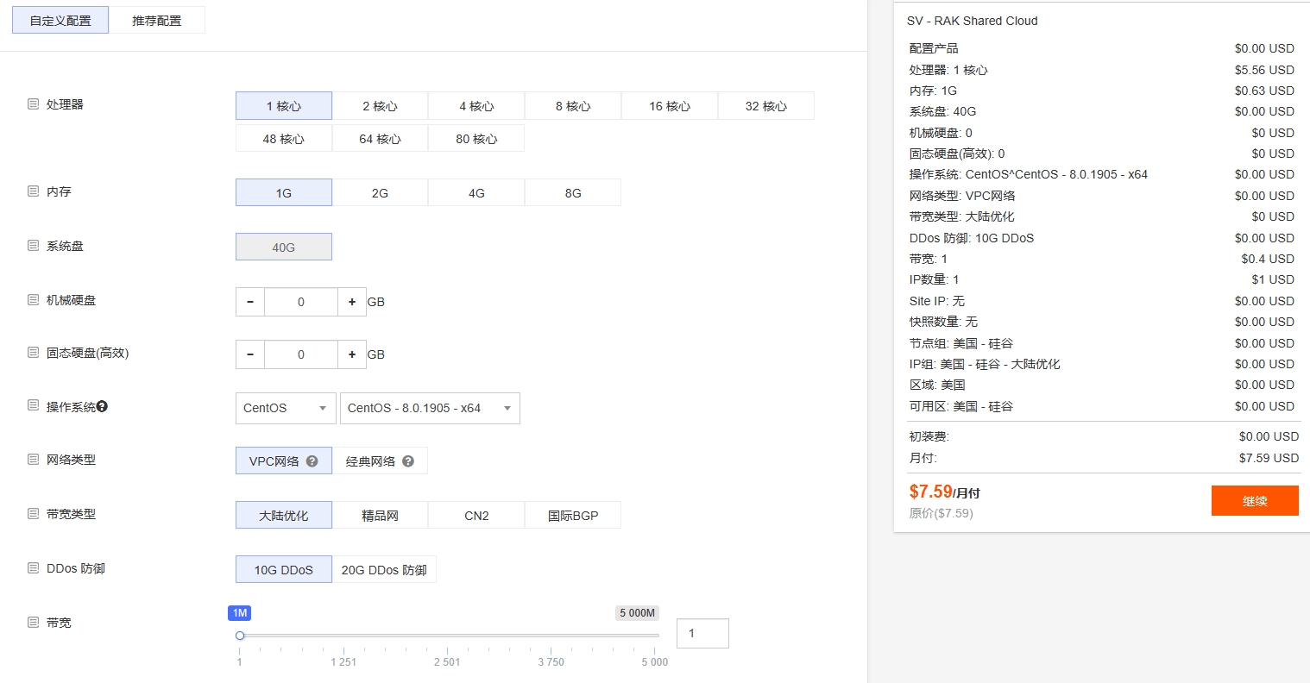Image resolution: width=1310 pixels, height=683 pixels.
Task: Select CN2 bandwidth type
Action: point(476,516)
